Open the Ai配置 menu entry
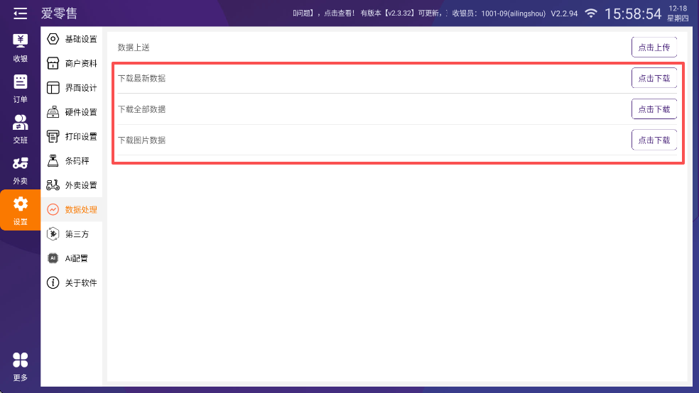 (x=72, y=258)
